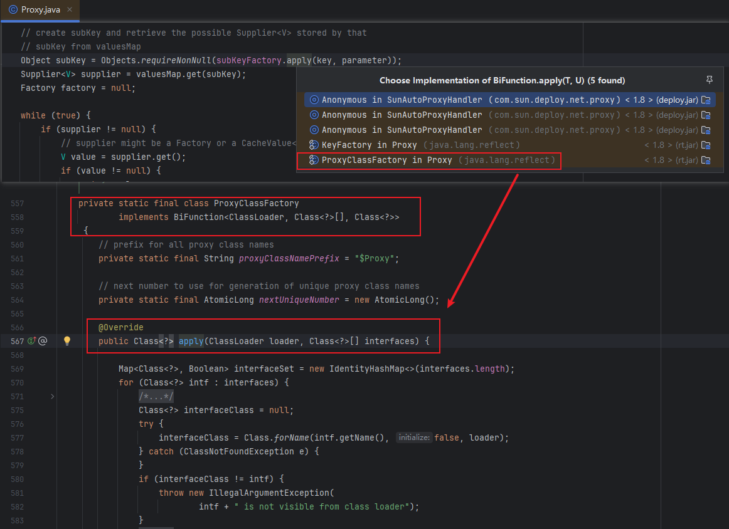Screen dimensions: 729x529
Task: Click the apply method name on line 567
Action: (x=191, y=342)
